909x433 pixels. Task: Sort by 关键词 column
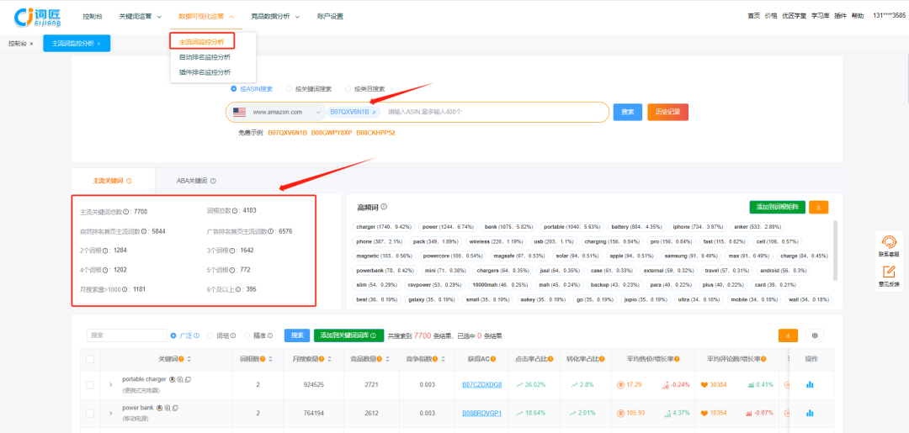[x=189, y=359]
